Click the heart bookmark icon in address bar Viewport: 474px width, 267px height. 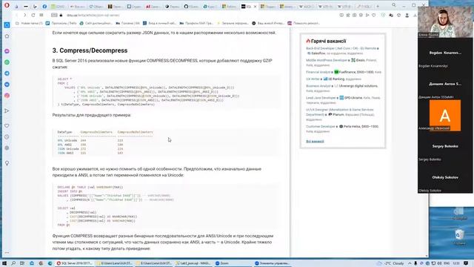pyautogui.click(x=373, y=15)
